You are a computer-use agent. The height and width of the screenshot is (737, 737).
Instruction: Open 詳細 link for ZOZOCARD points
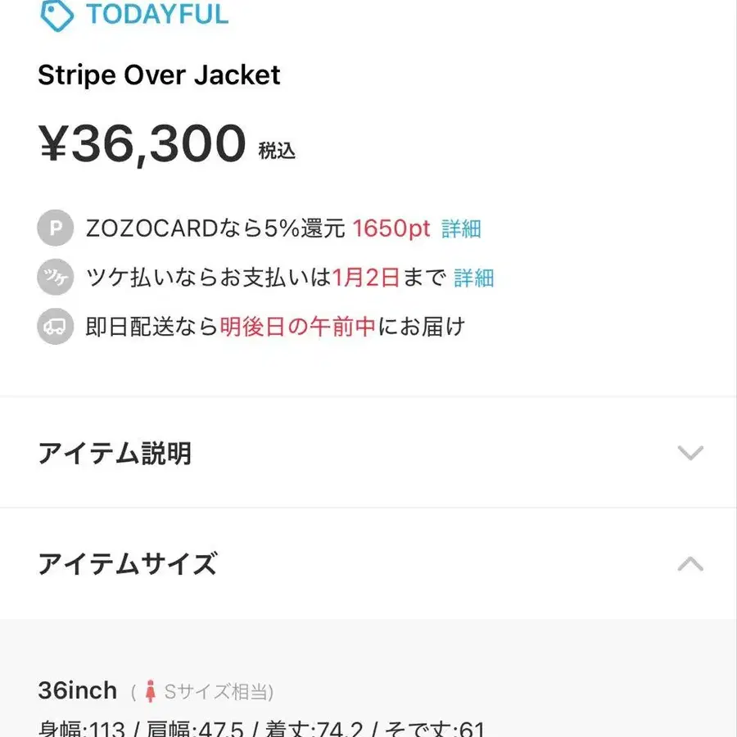459,228
